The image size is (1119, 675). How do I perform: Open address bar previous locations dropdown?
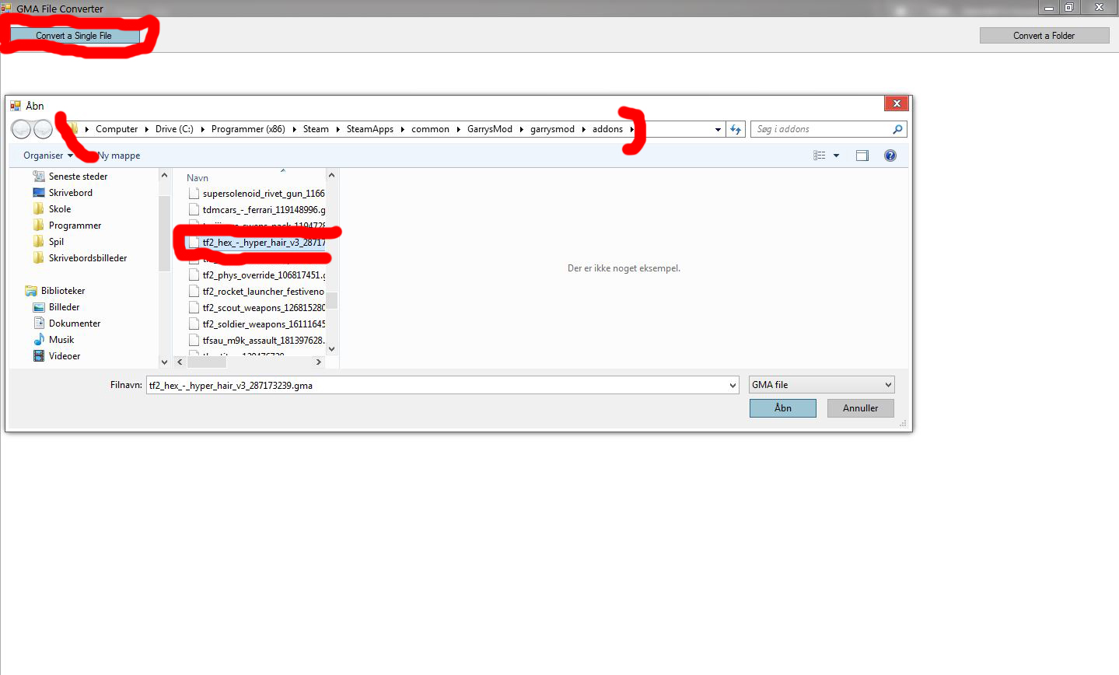pyautogui.click(x=718, y=129)
